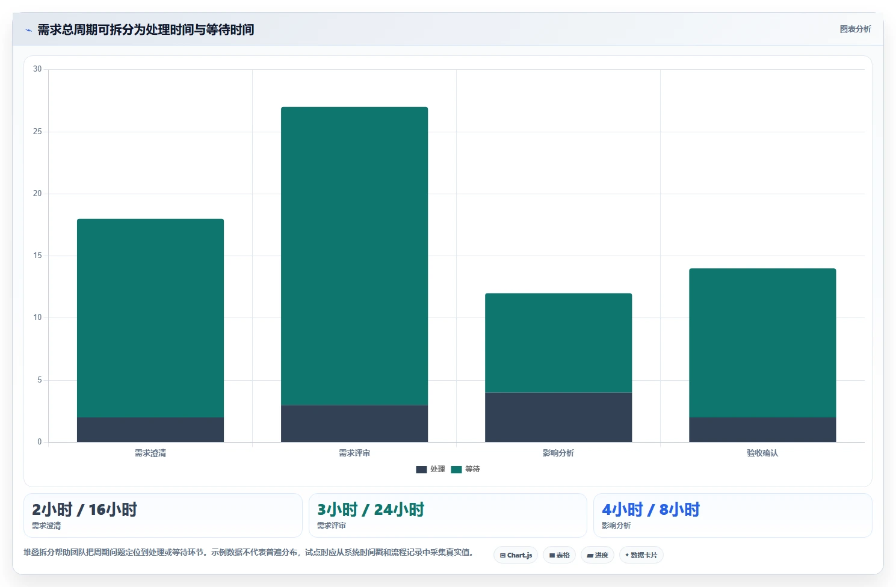
Task: Select the 需求澄清 等待 bar segment
Action: point(150,318)
